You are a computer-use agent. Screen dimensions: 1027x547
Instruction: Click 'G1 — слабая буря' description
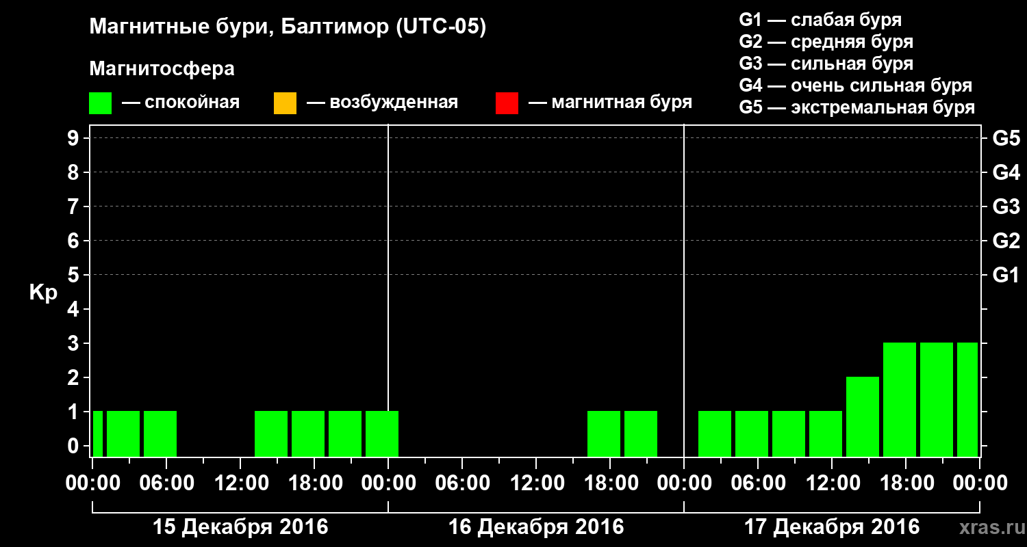coord(820,19)
